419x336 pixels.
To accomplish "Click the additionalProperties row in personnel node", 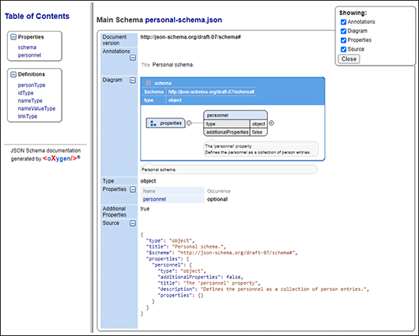I will (x=236, y=132).
